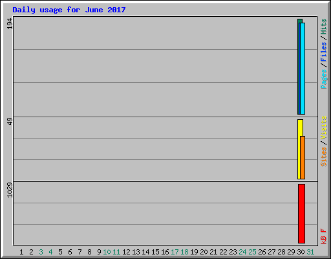Click the 'Visits' legend label
This screenshot has width=331, height=259.
(x=324, y=128)
